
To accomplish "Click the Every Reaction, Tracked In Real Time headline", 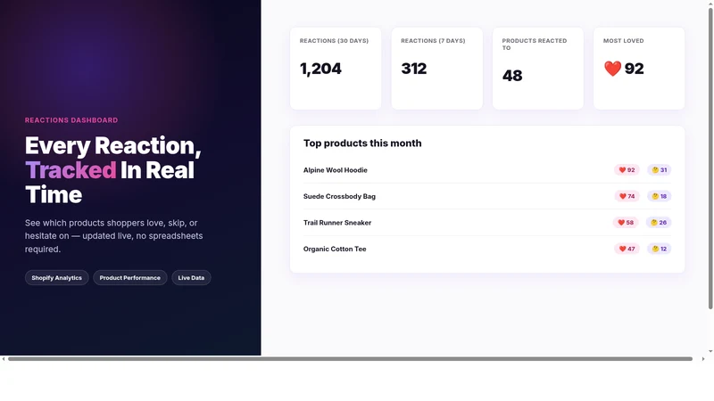I will [113, 170].
